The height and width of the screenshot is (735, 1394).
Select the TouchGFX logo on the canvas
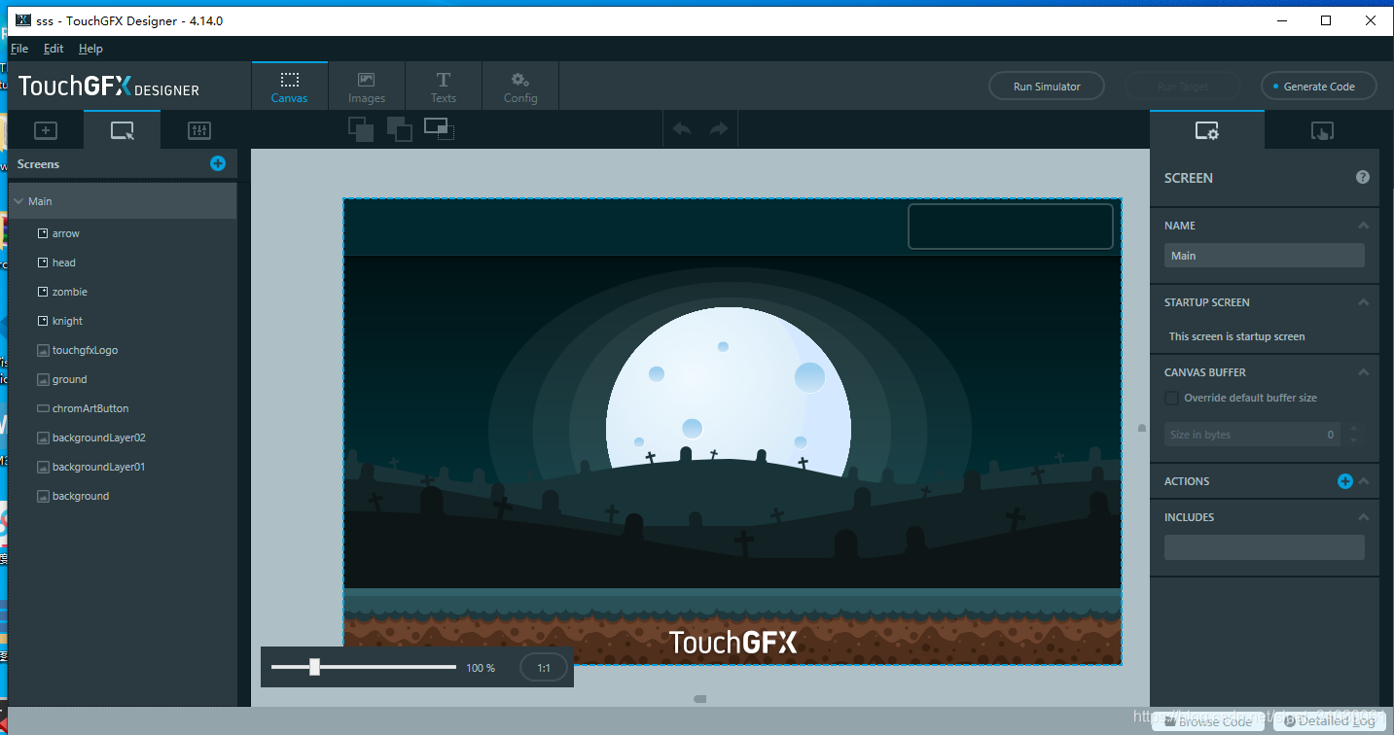pos(733,642)
